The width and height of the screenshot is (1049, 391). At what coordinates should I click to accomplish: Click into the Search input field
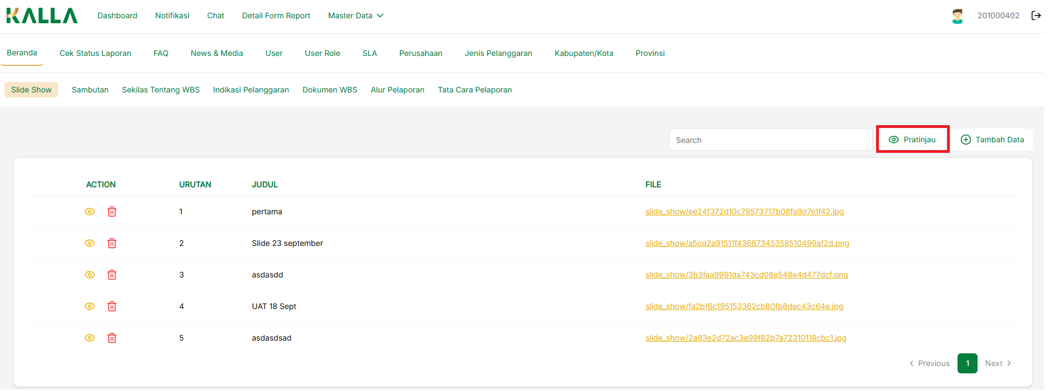click(770, 140)
